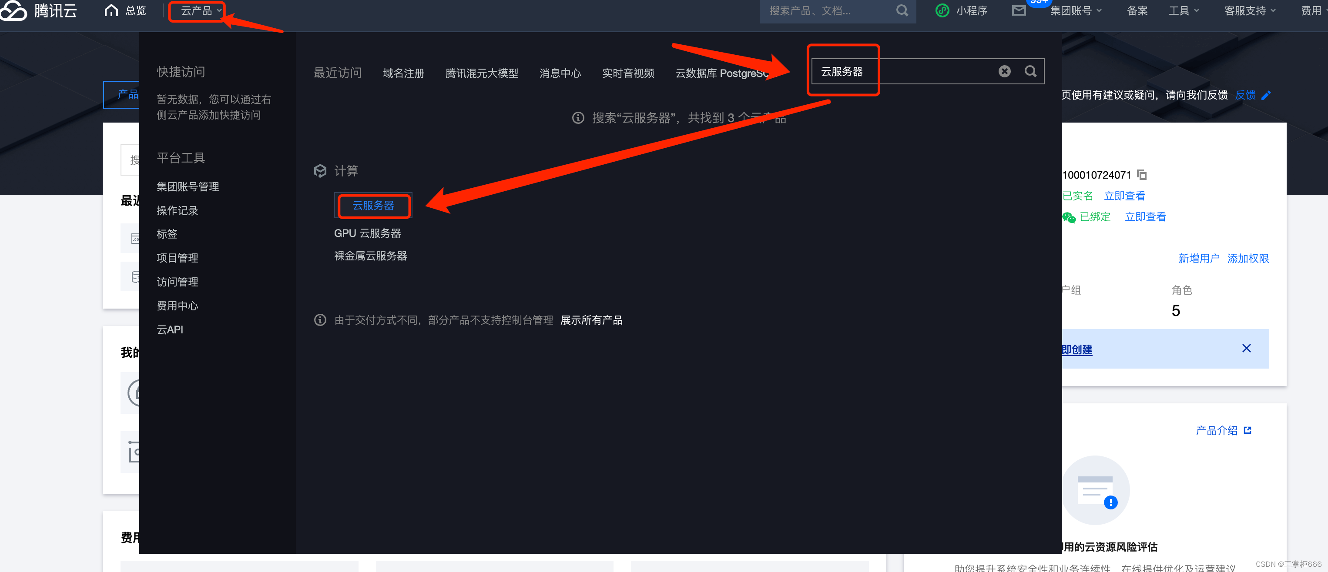Click the 计算 category cube icon
The width and height of the screenshot is (1328, 572).
(320, 170)
